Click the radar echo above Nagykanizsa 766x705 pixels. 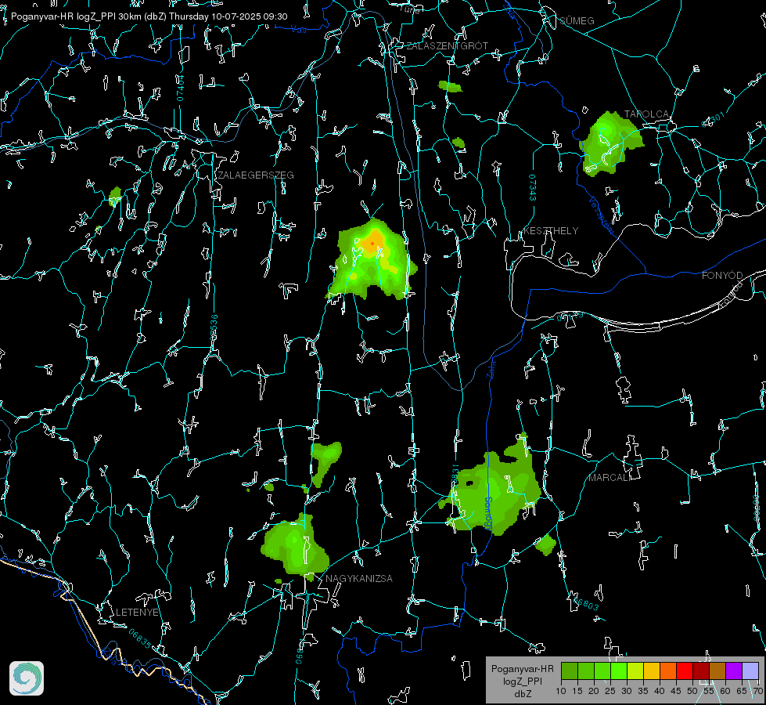pos(295,544)
